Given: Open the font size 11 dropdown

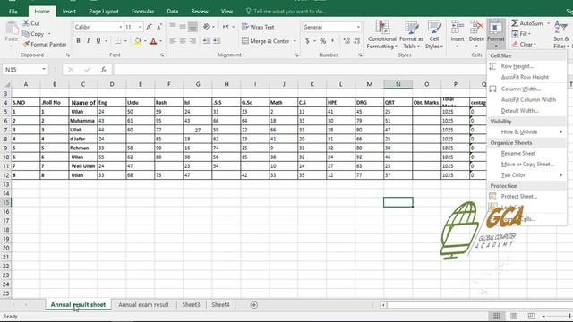Looking at the screenshot, I should 140,27.
